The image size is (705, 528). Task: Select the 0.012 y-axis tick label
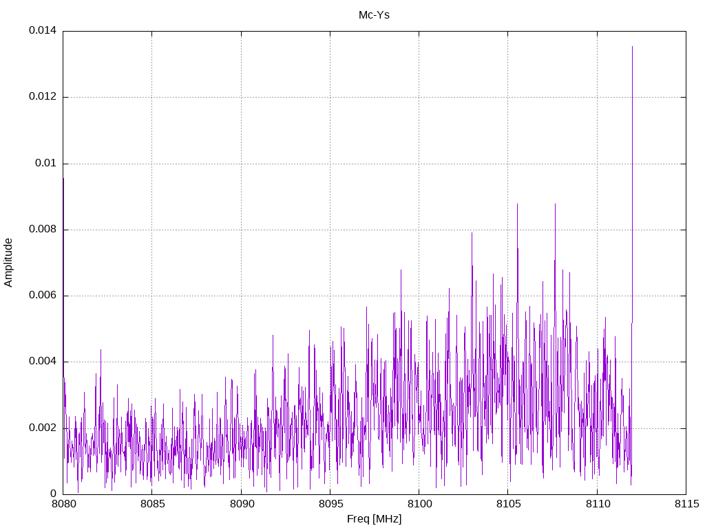[x=42, y=97]
